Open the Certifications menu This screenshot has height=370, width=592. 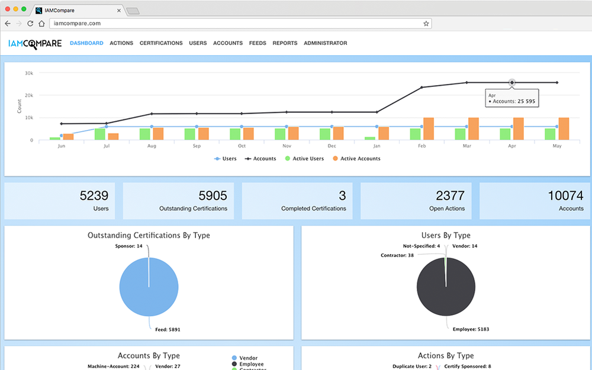[x=161, y=43]
